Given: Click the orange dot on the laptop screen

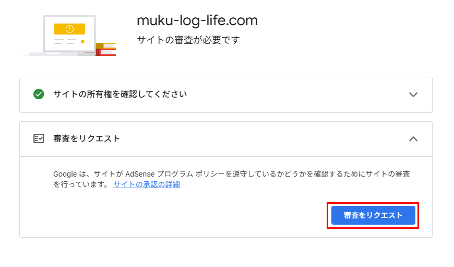Looking at the screenshot, I should click(x=82, y=41).
